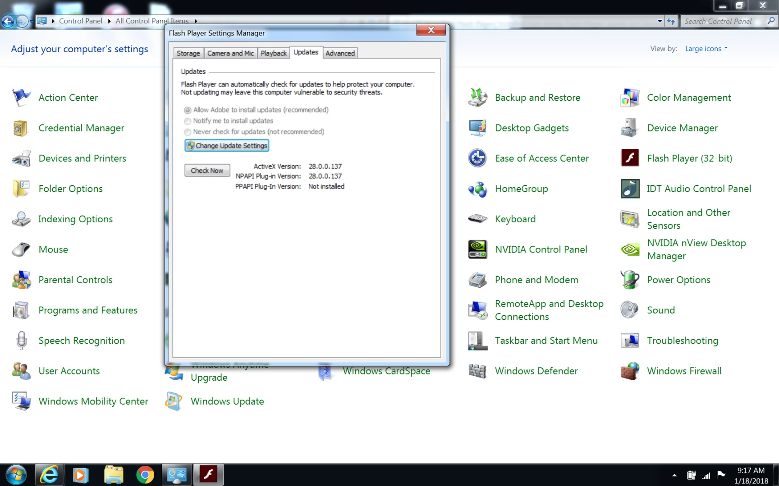This screenshot has width=779, height=486.
Task: Open the Devices and Printers icon
Action: [x=21, y=158]
